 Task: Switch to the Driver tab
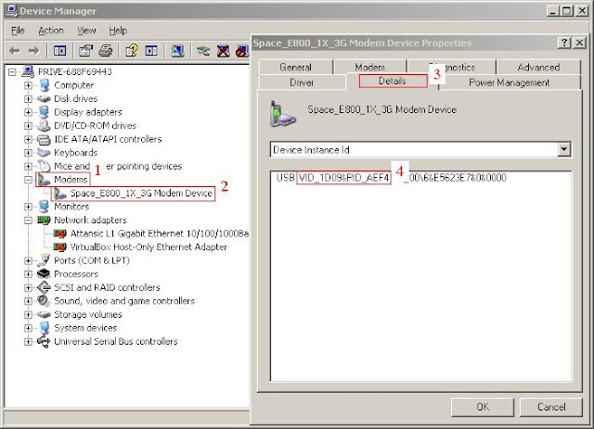pos(302,82)
